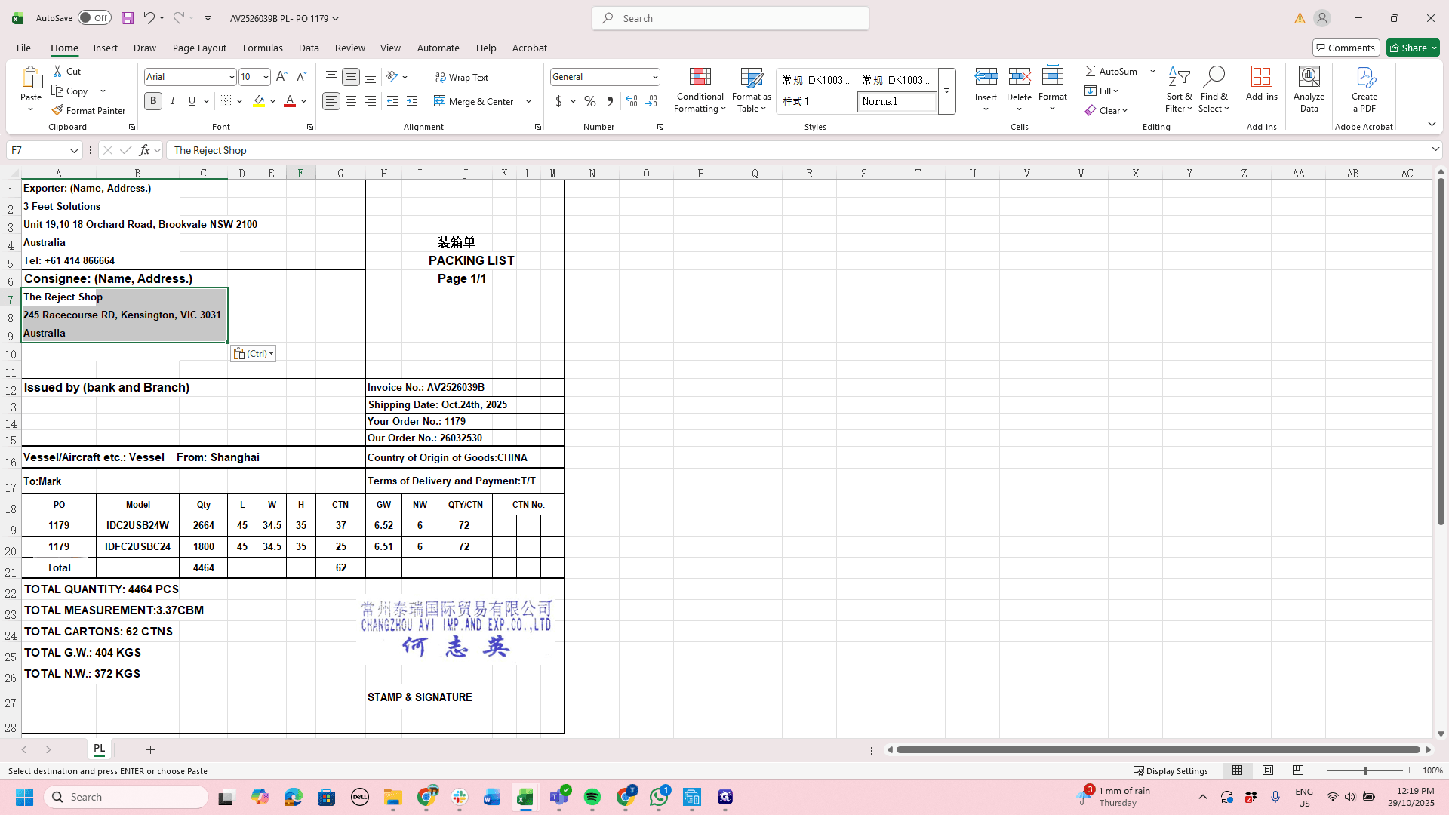
Task: Click the Increase Decimal icon
Action: point(632,101)
